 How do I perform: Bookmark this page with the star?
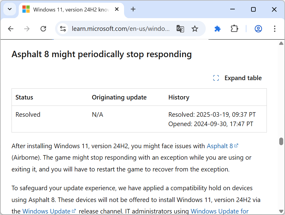(195, 29)
